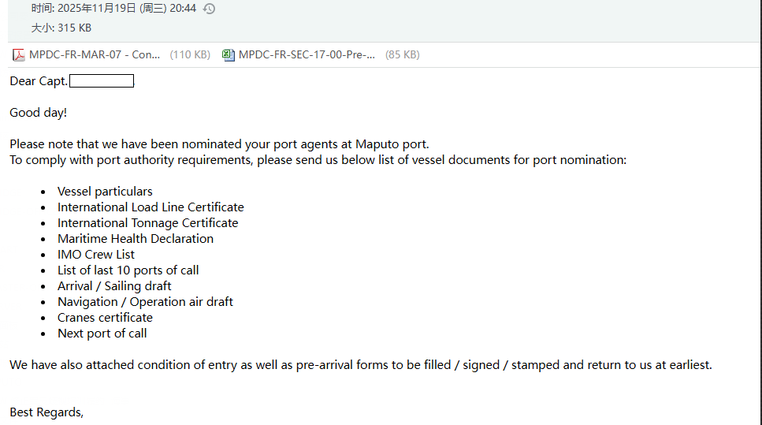Select the 'International Load Line Certificate' bullet
This screenshot has height=425, width=762.
click(x=151, y=207)
